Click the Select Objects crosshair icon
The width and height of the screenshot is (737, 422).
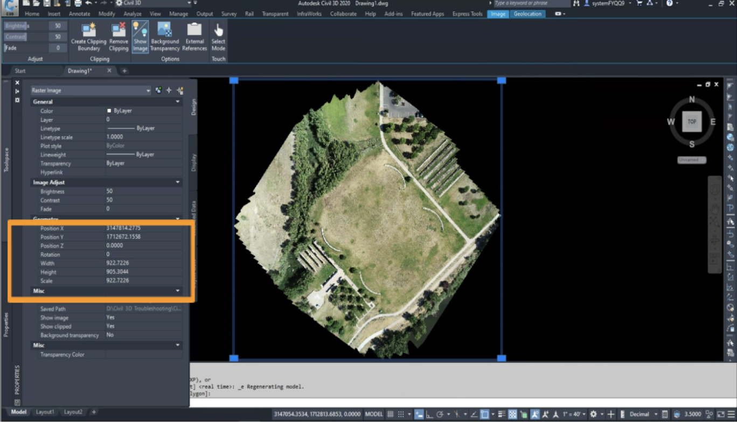169,90
